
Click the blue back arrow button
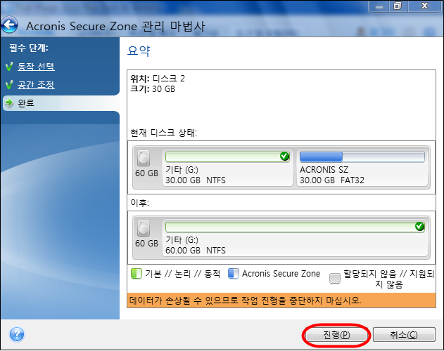point(10,25)
